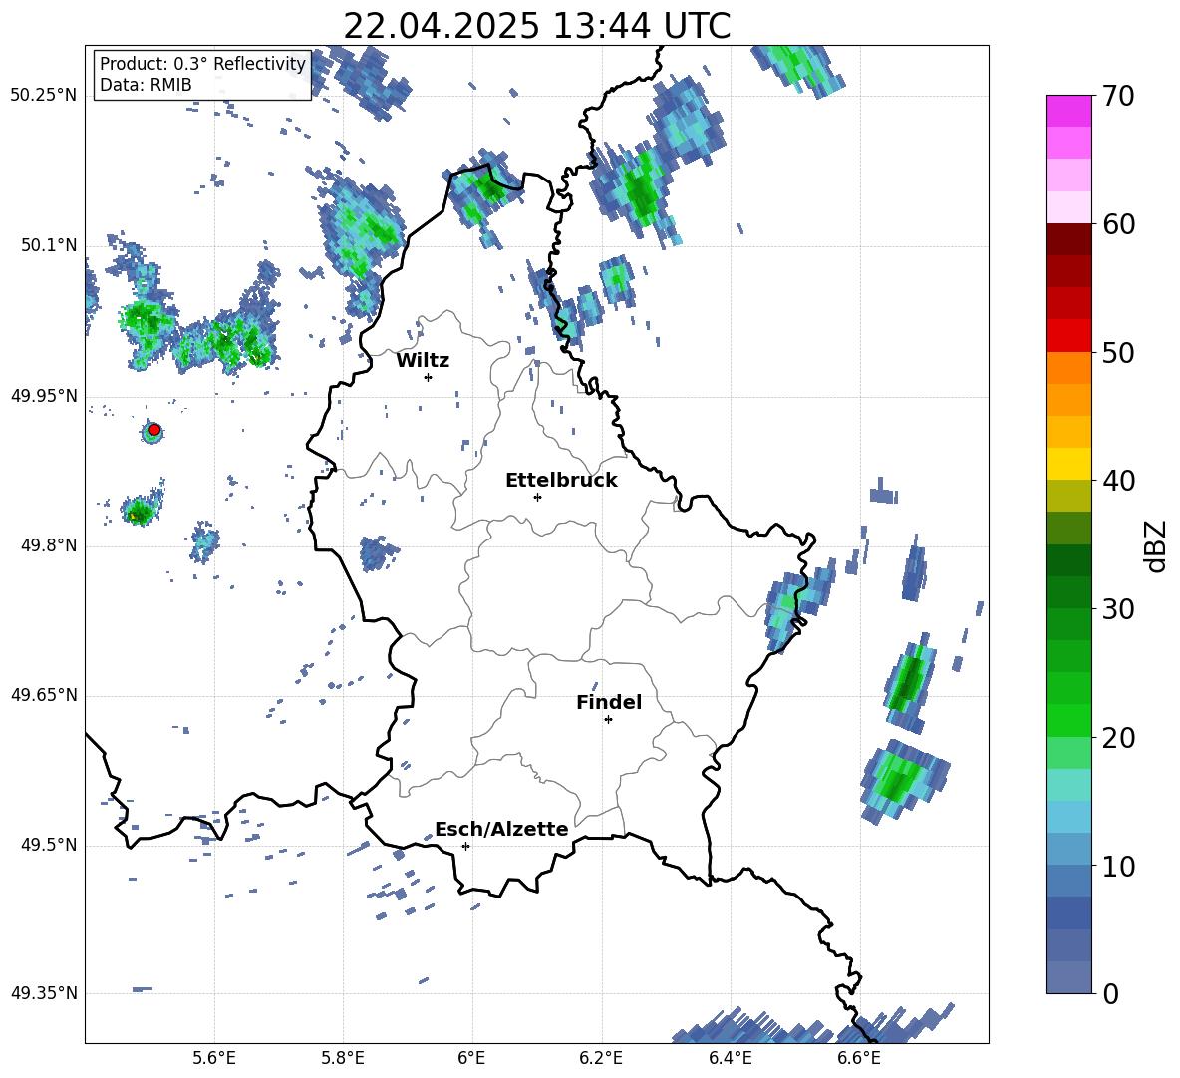Select the Findel city label
This screenshot has width=1180, height=1078.
tap(609, 702)
